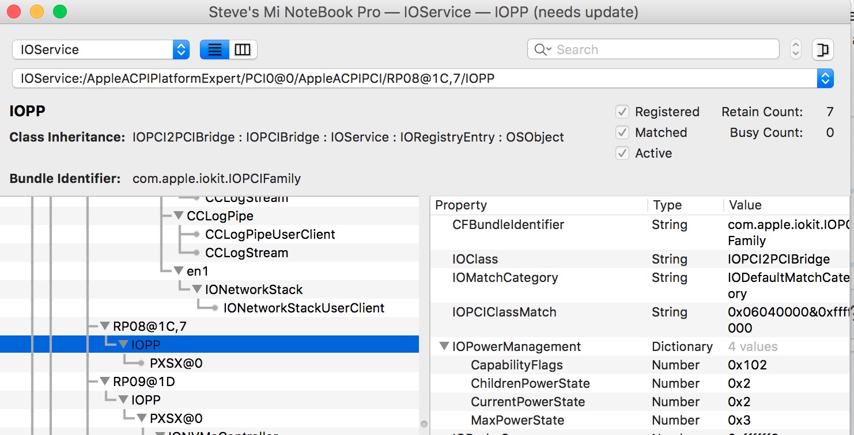This screenshot has height=435, width=854.
Task: Collapse the RP08@1C,7 node
Action: [x=104, y=326]
